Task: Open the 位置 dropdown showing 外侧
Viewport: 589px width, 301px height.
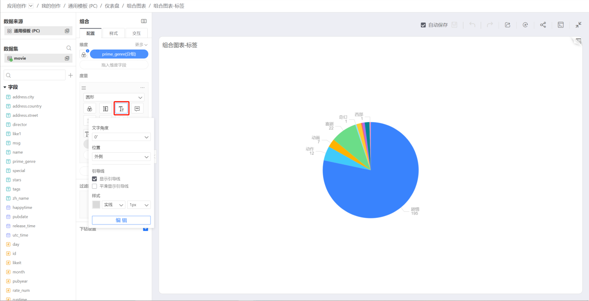Action: 121,157
